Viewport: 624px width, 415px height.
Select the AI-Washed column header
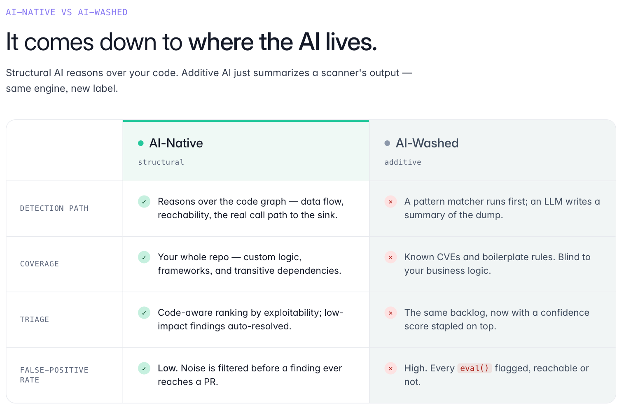pyautogui.click(x=493, y=151)
